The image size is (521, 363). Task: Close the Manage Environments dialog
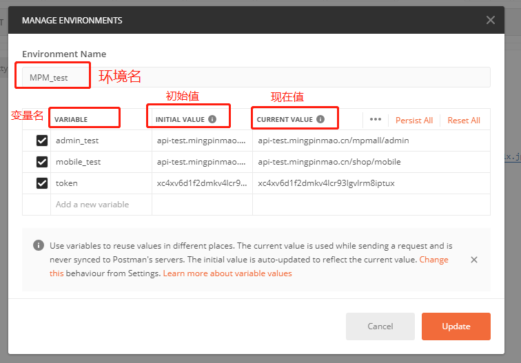(x=491, y=20)
